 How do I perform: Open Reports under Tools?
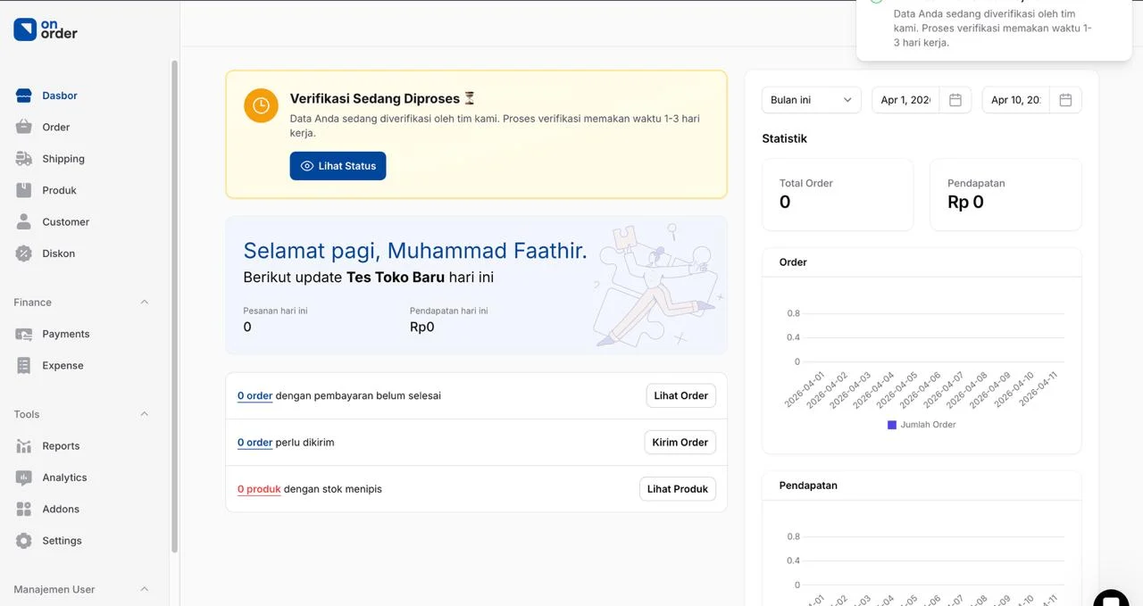[61, 446]
